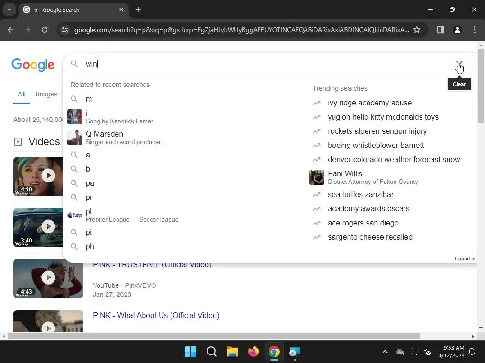Click trending 'yugioh hello kitty mcdonalds toys'

383,117
